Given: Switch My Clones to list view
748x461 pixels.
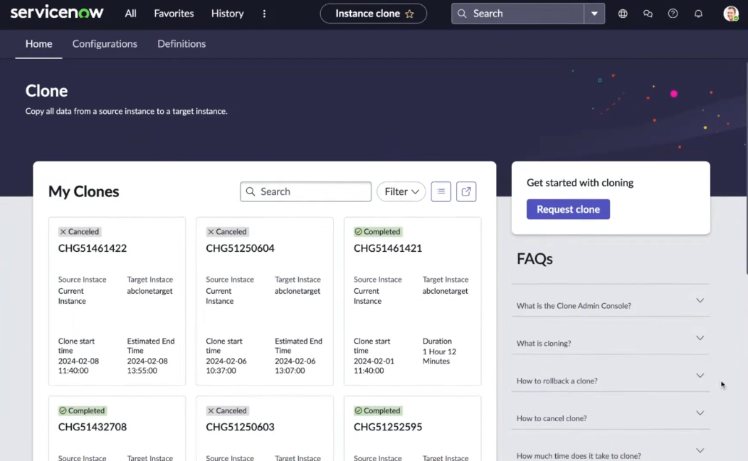Looking at the screenshot, I should pyautogui.click(x=441, y=191).
